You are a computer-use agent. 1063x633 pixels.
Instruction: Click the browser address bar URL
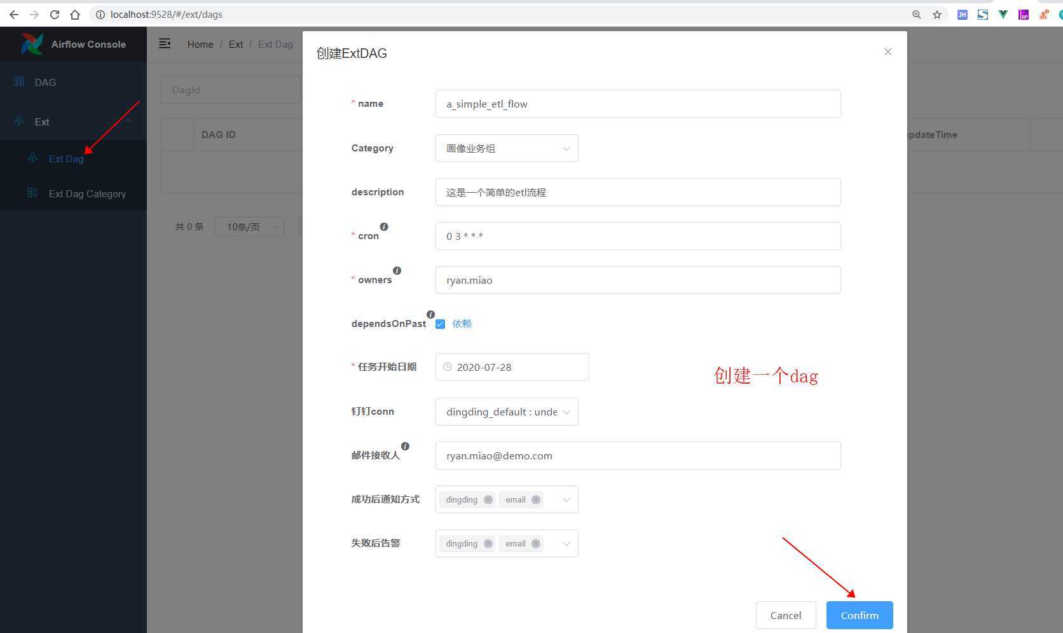[x=167, y=15]
